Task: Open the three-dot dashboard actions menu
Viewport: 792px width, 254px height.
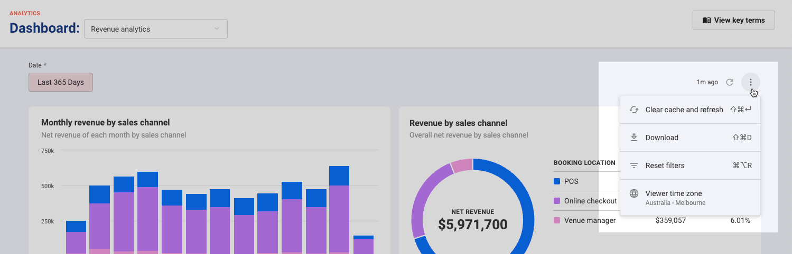Action: click(x=751, y=82)
